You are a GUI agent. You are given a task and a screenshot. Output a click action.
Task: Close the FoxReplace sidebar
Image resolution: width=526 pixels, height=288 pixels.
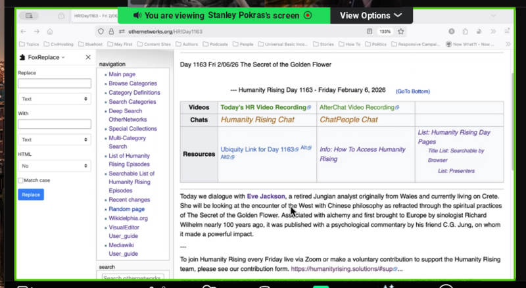tap(88, 57)
